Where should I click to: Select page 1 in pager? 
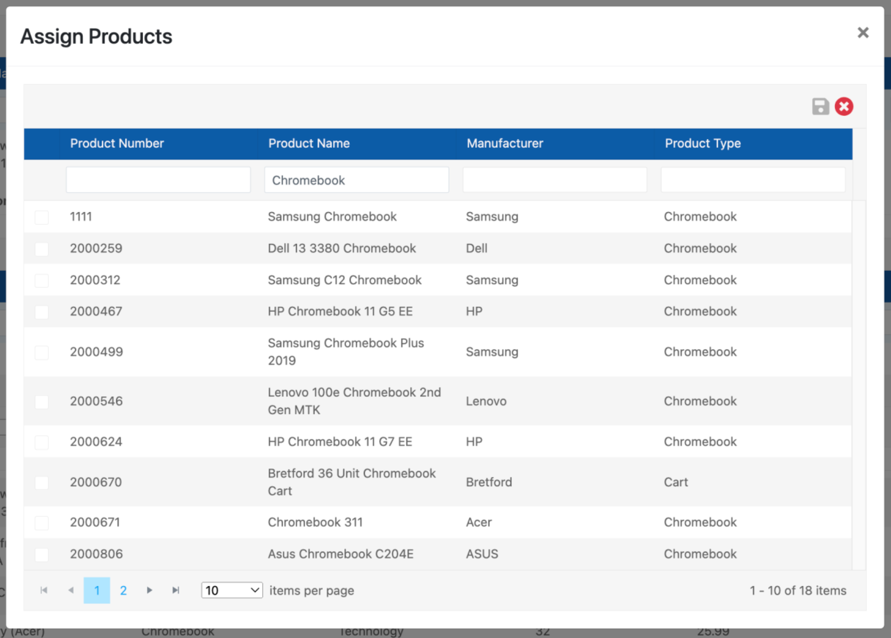(96, 590)
